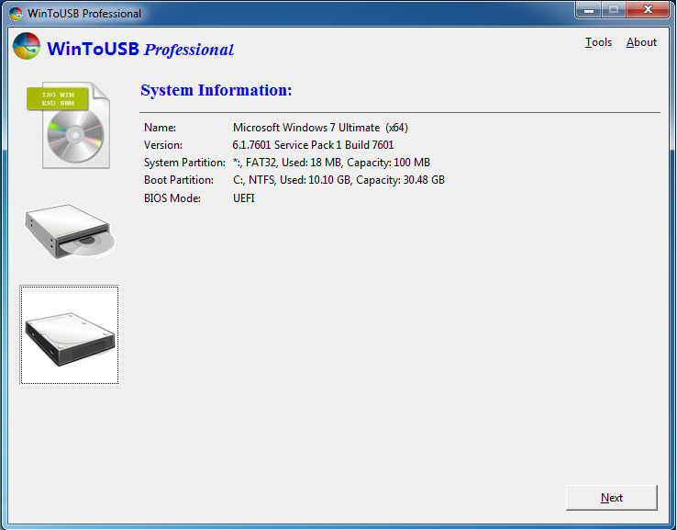The image size is (677, 530).
Task: Click the Next button
Action: (612, 498)
